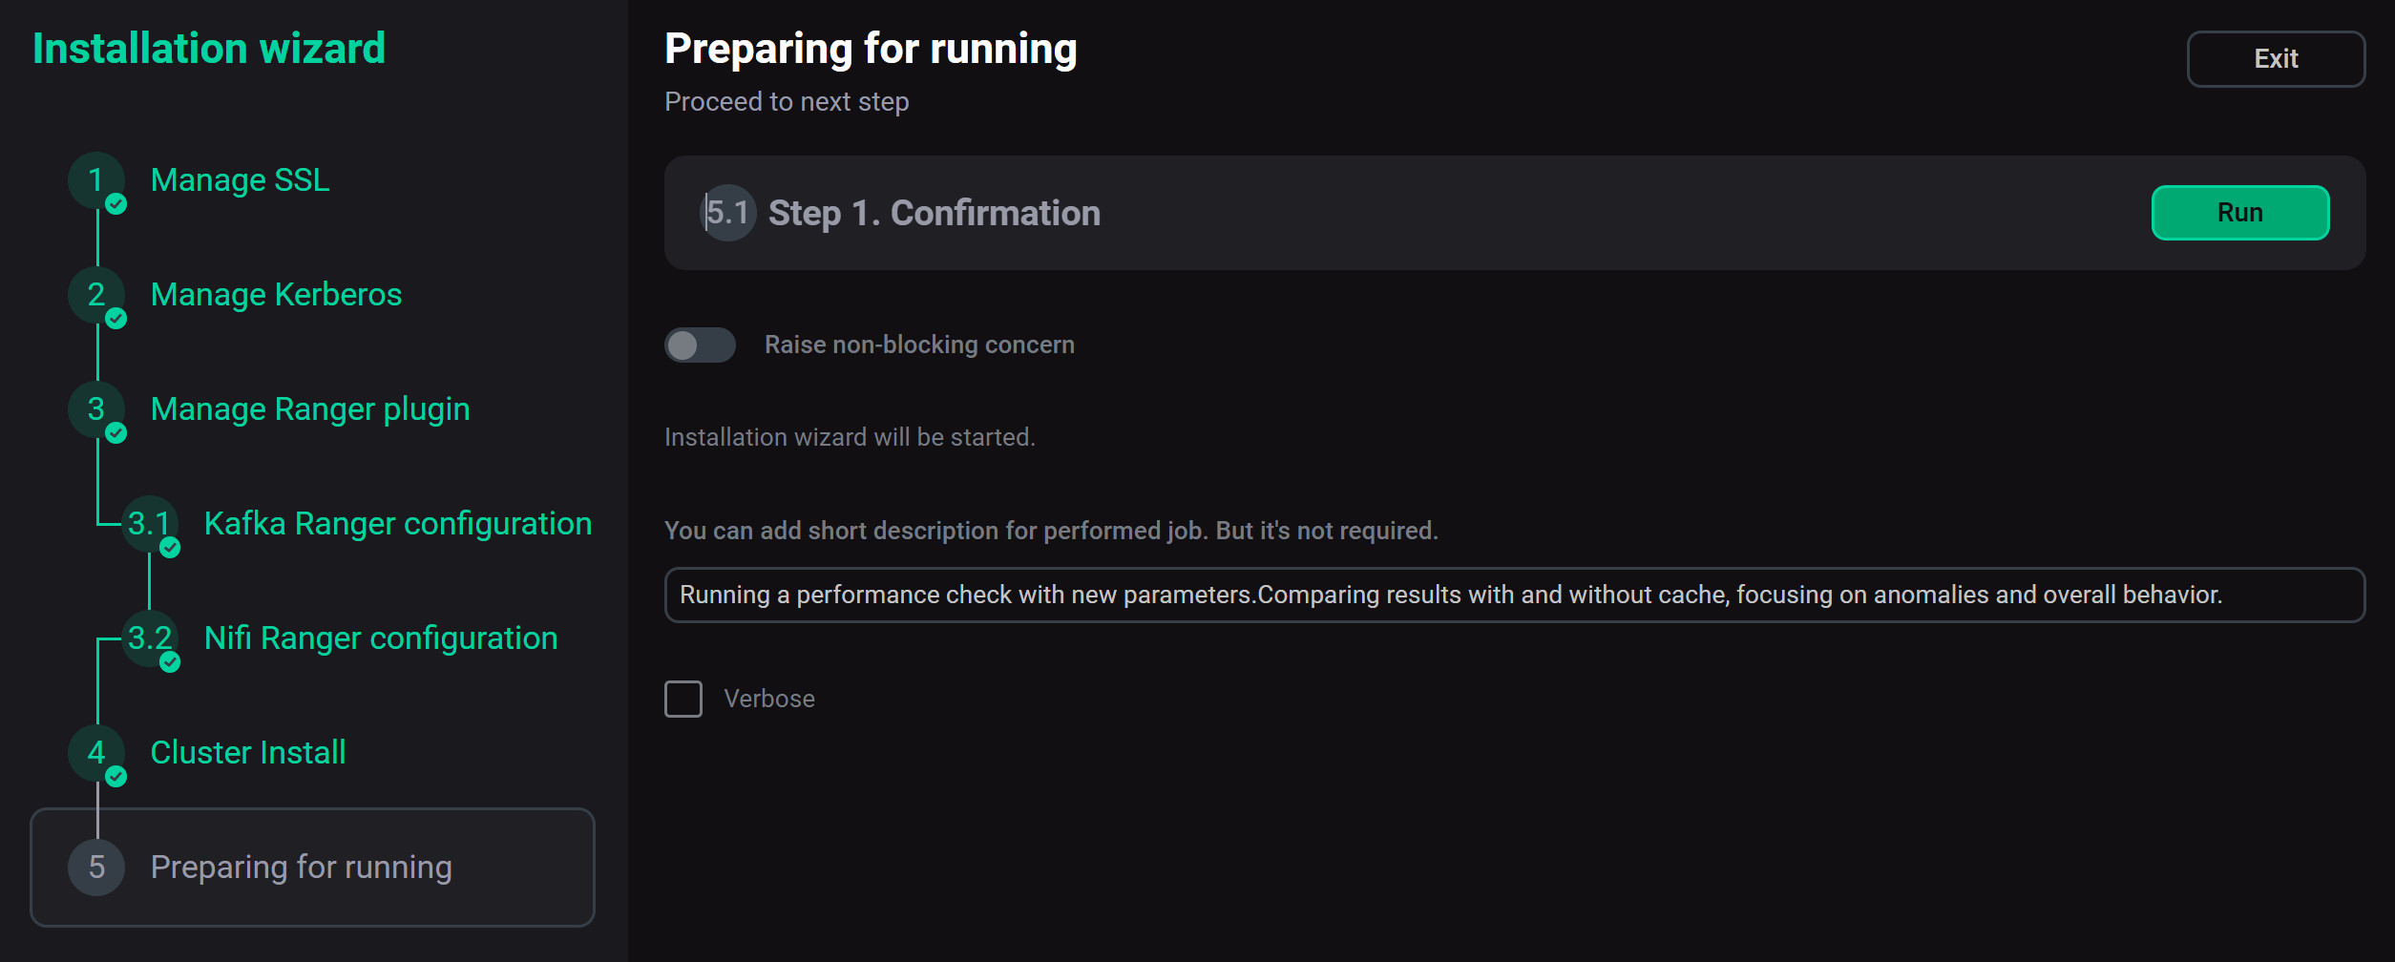This screenshot has height=962, width=2395.
Task: Click the 3.2 substep badge
Action: (150, 638)
